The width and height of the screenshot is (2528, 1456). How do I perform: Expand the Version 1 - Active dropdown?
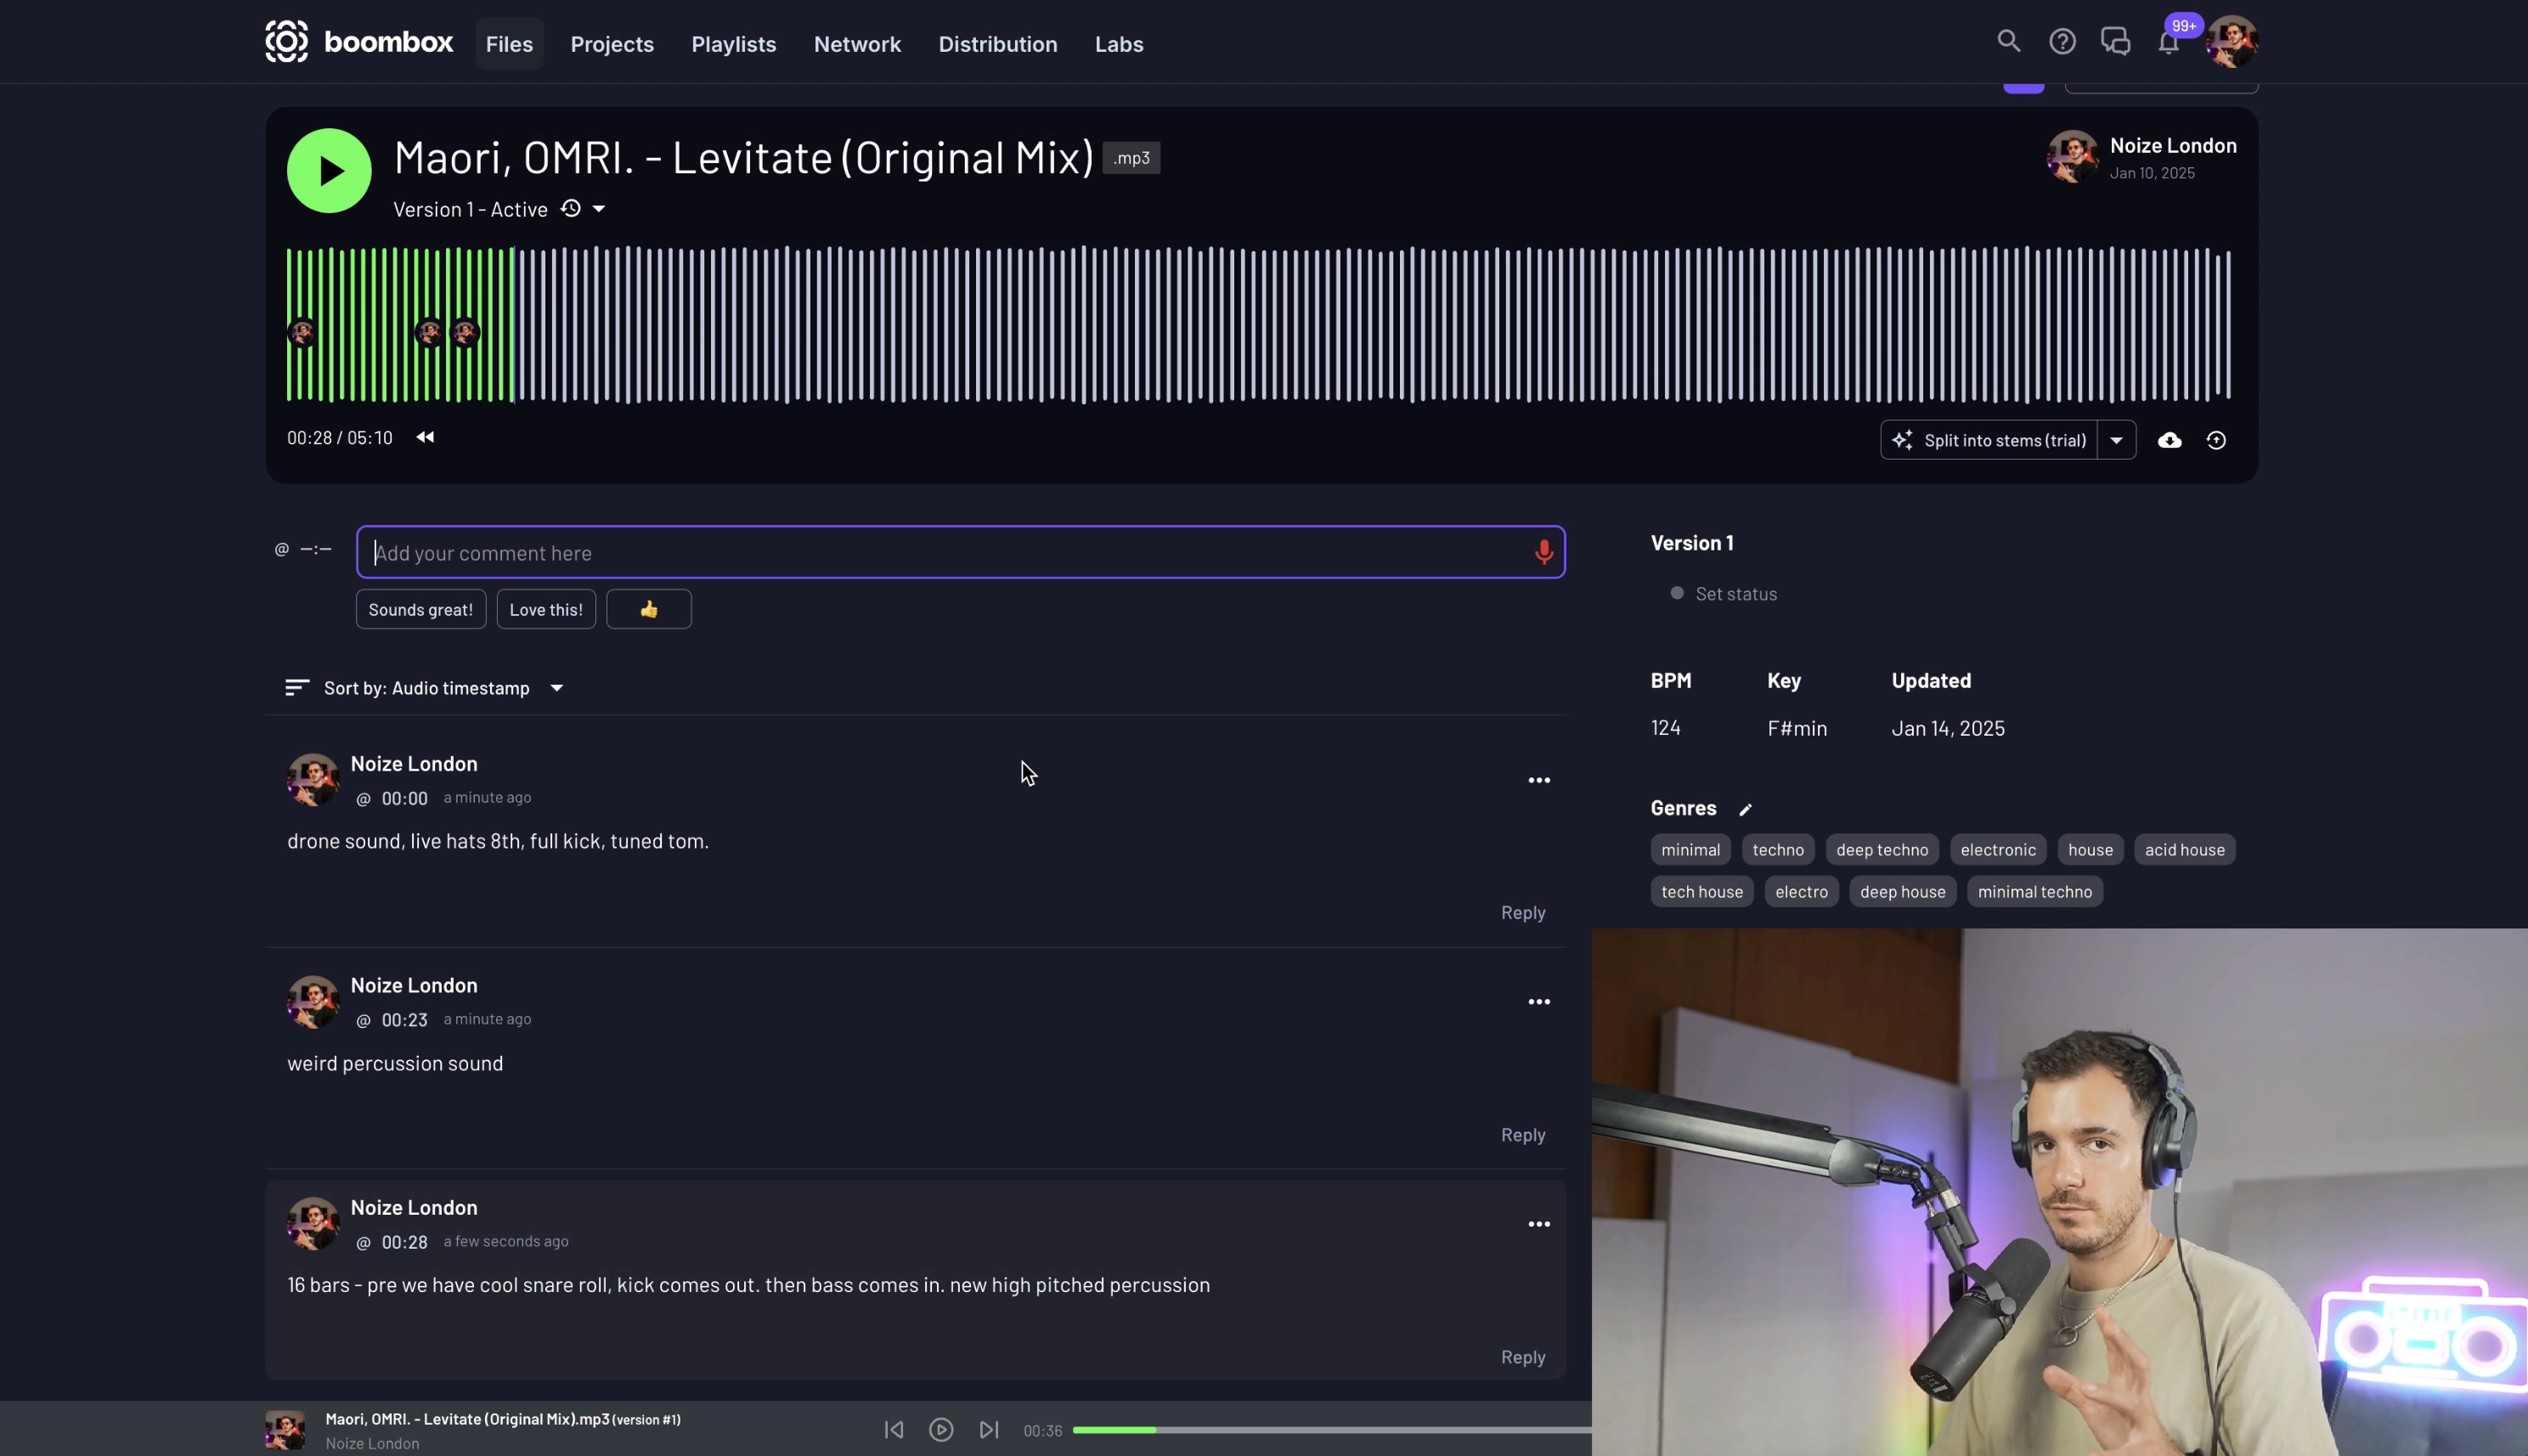(x=599, y=209)
